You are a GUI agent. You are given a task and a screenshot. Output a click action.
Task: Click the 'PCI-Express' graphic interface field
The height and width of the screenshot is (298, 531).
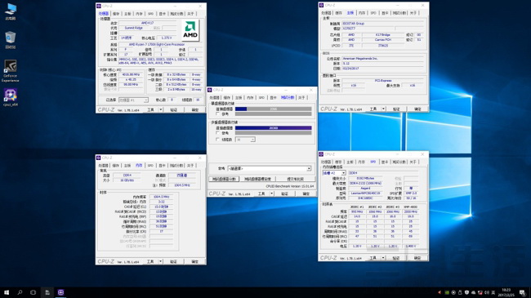click(x=382, y=81)
